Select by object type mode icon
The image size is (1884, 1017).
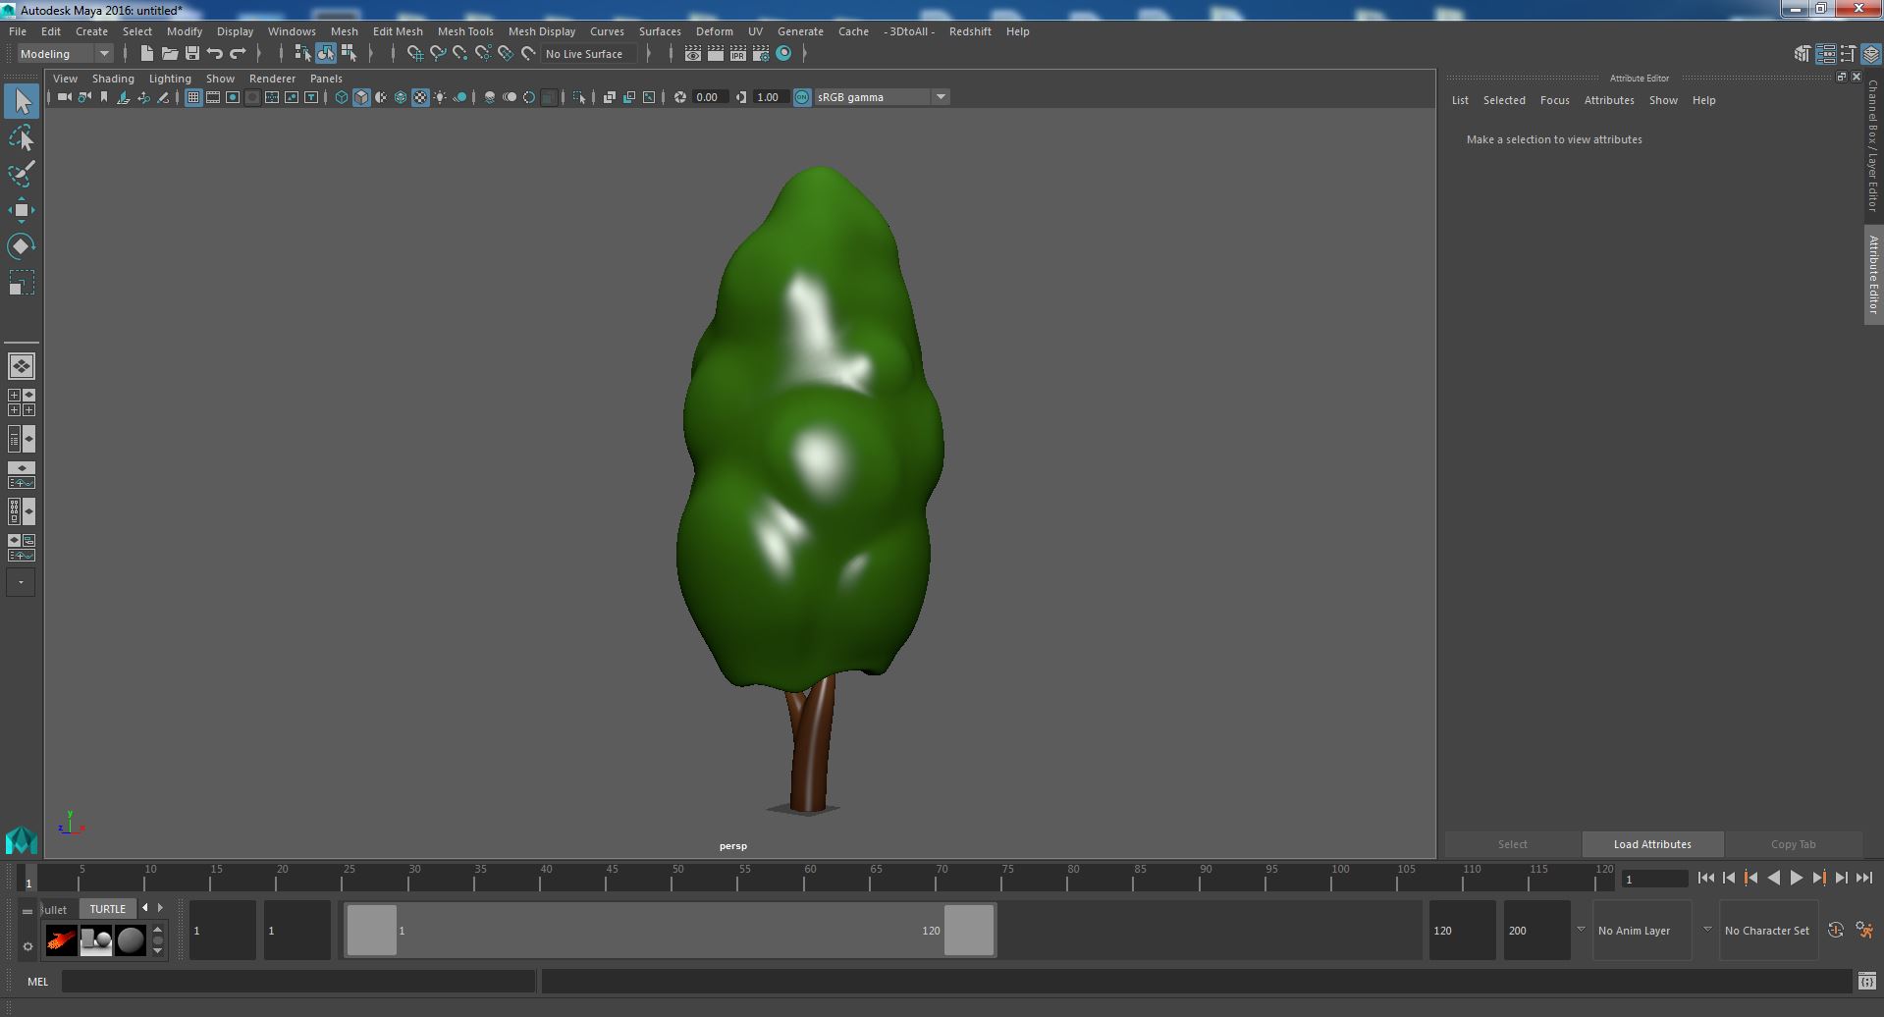(x=325, y=54)
